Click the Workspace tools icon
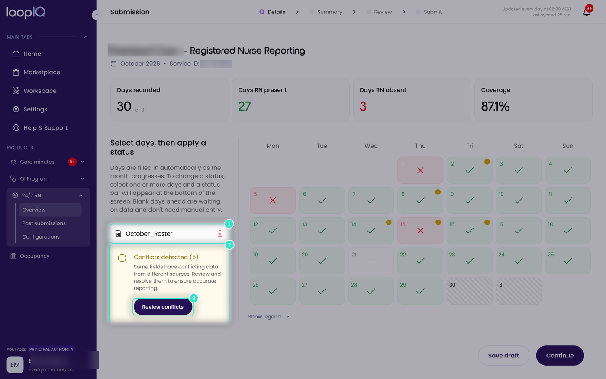This screenshot has height=379, width=606. (x=16, y=91)
